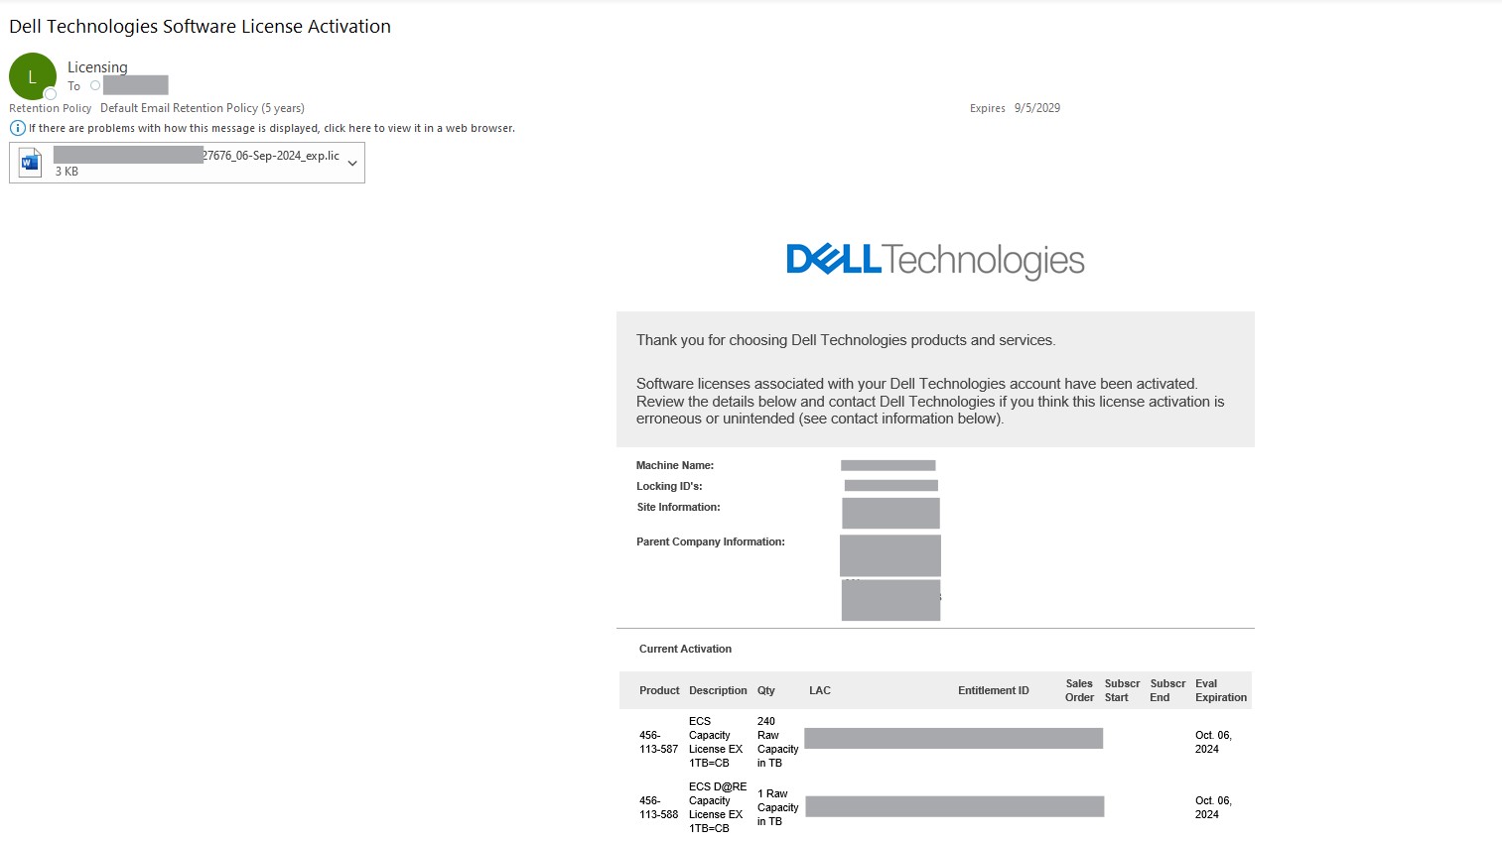
Task: Click the 'Site Information:' label
Action: [x=678, y=507]
